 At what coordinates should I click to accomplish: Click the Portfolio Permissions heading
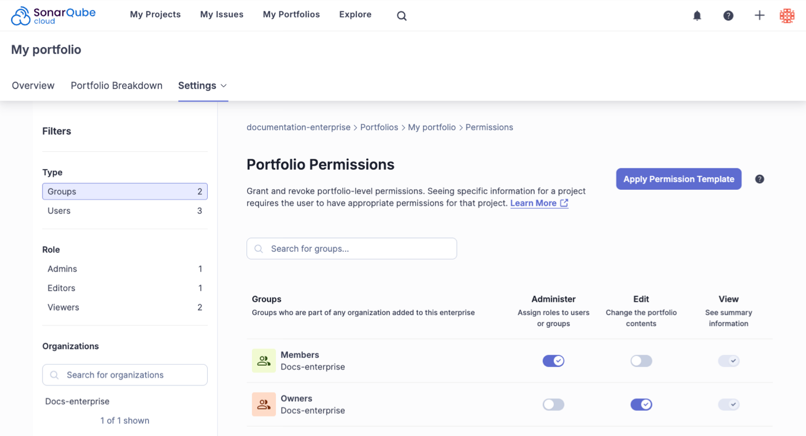coord(321,165)
